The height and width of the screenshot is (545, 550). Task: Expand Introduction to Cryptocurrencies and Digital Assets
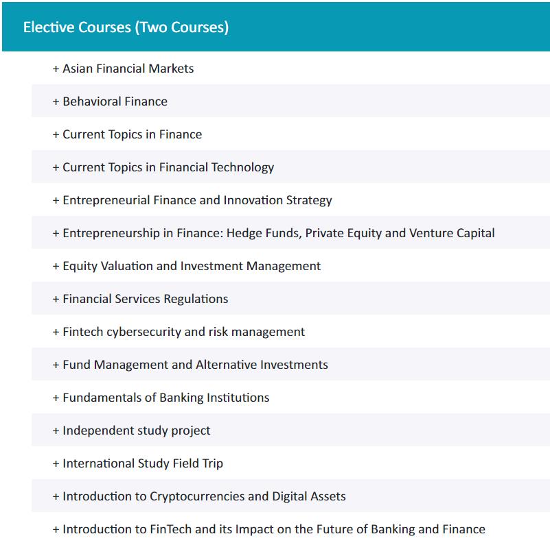coord(204,496)
